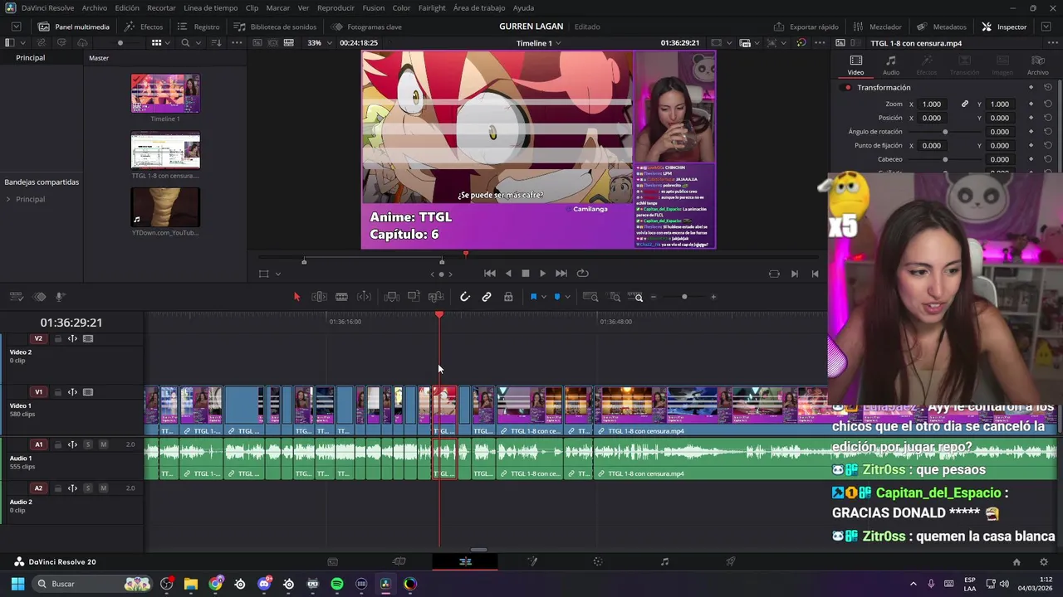
Task: Expand the Principal bin under Bandejas compartidas
Action: point(8,199)
